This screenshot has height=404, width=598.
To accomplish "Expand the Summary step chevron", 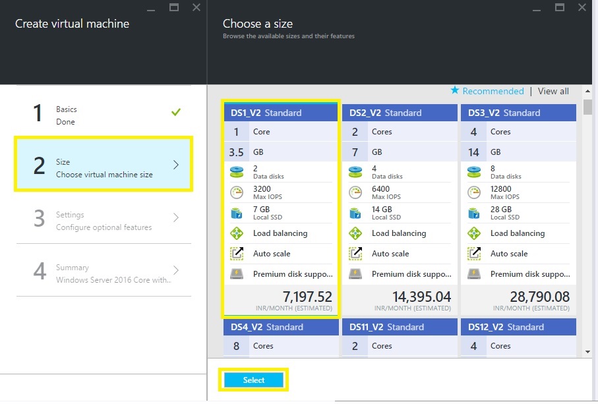I will pyautogui.click(x=176, y=270).
